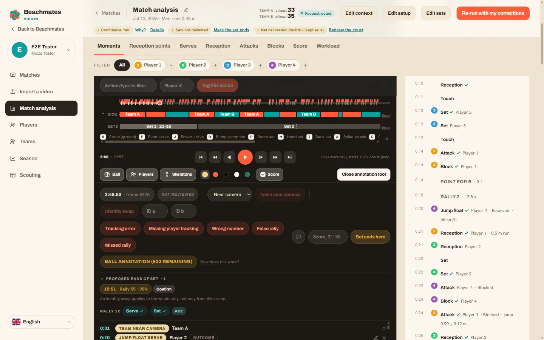Screen dimensions: 544x340
Task: Click the Set 1 · 21-18 timeline segment
Action: tap(158, 127)
